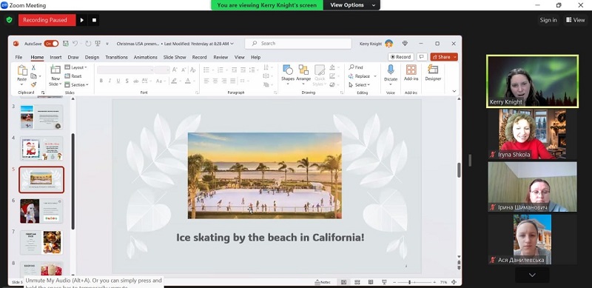
Task: Expand the Share button arrow
Action: point(455,57)
